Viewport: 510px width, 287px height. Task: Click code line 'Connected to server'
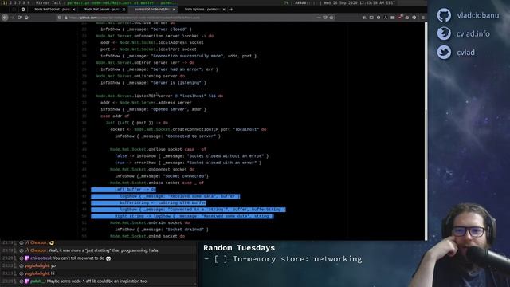pos(167,136)
